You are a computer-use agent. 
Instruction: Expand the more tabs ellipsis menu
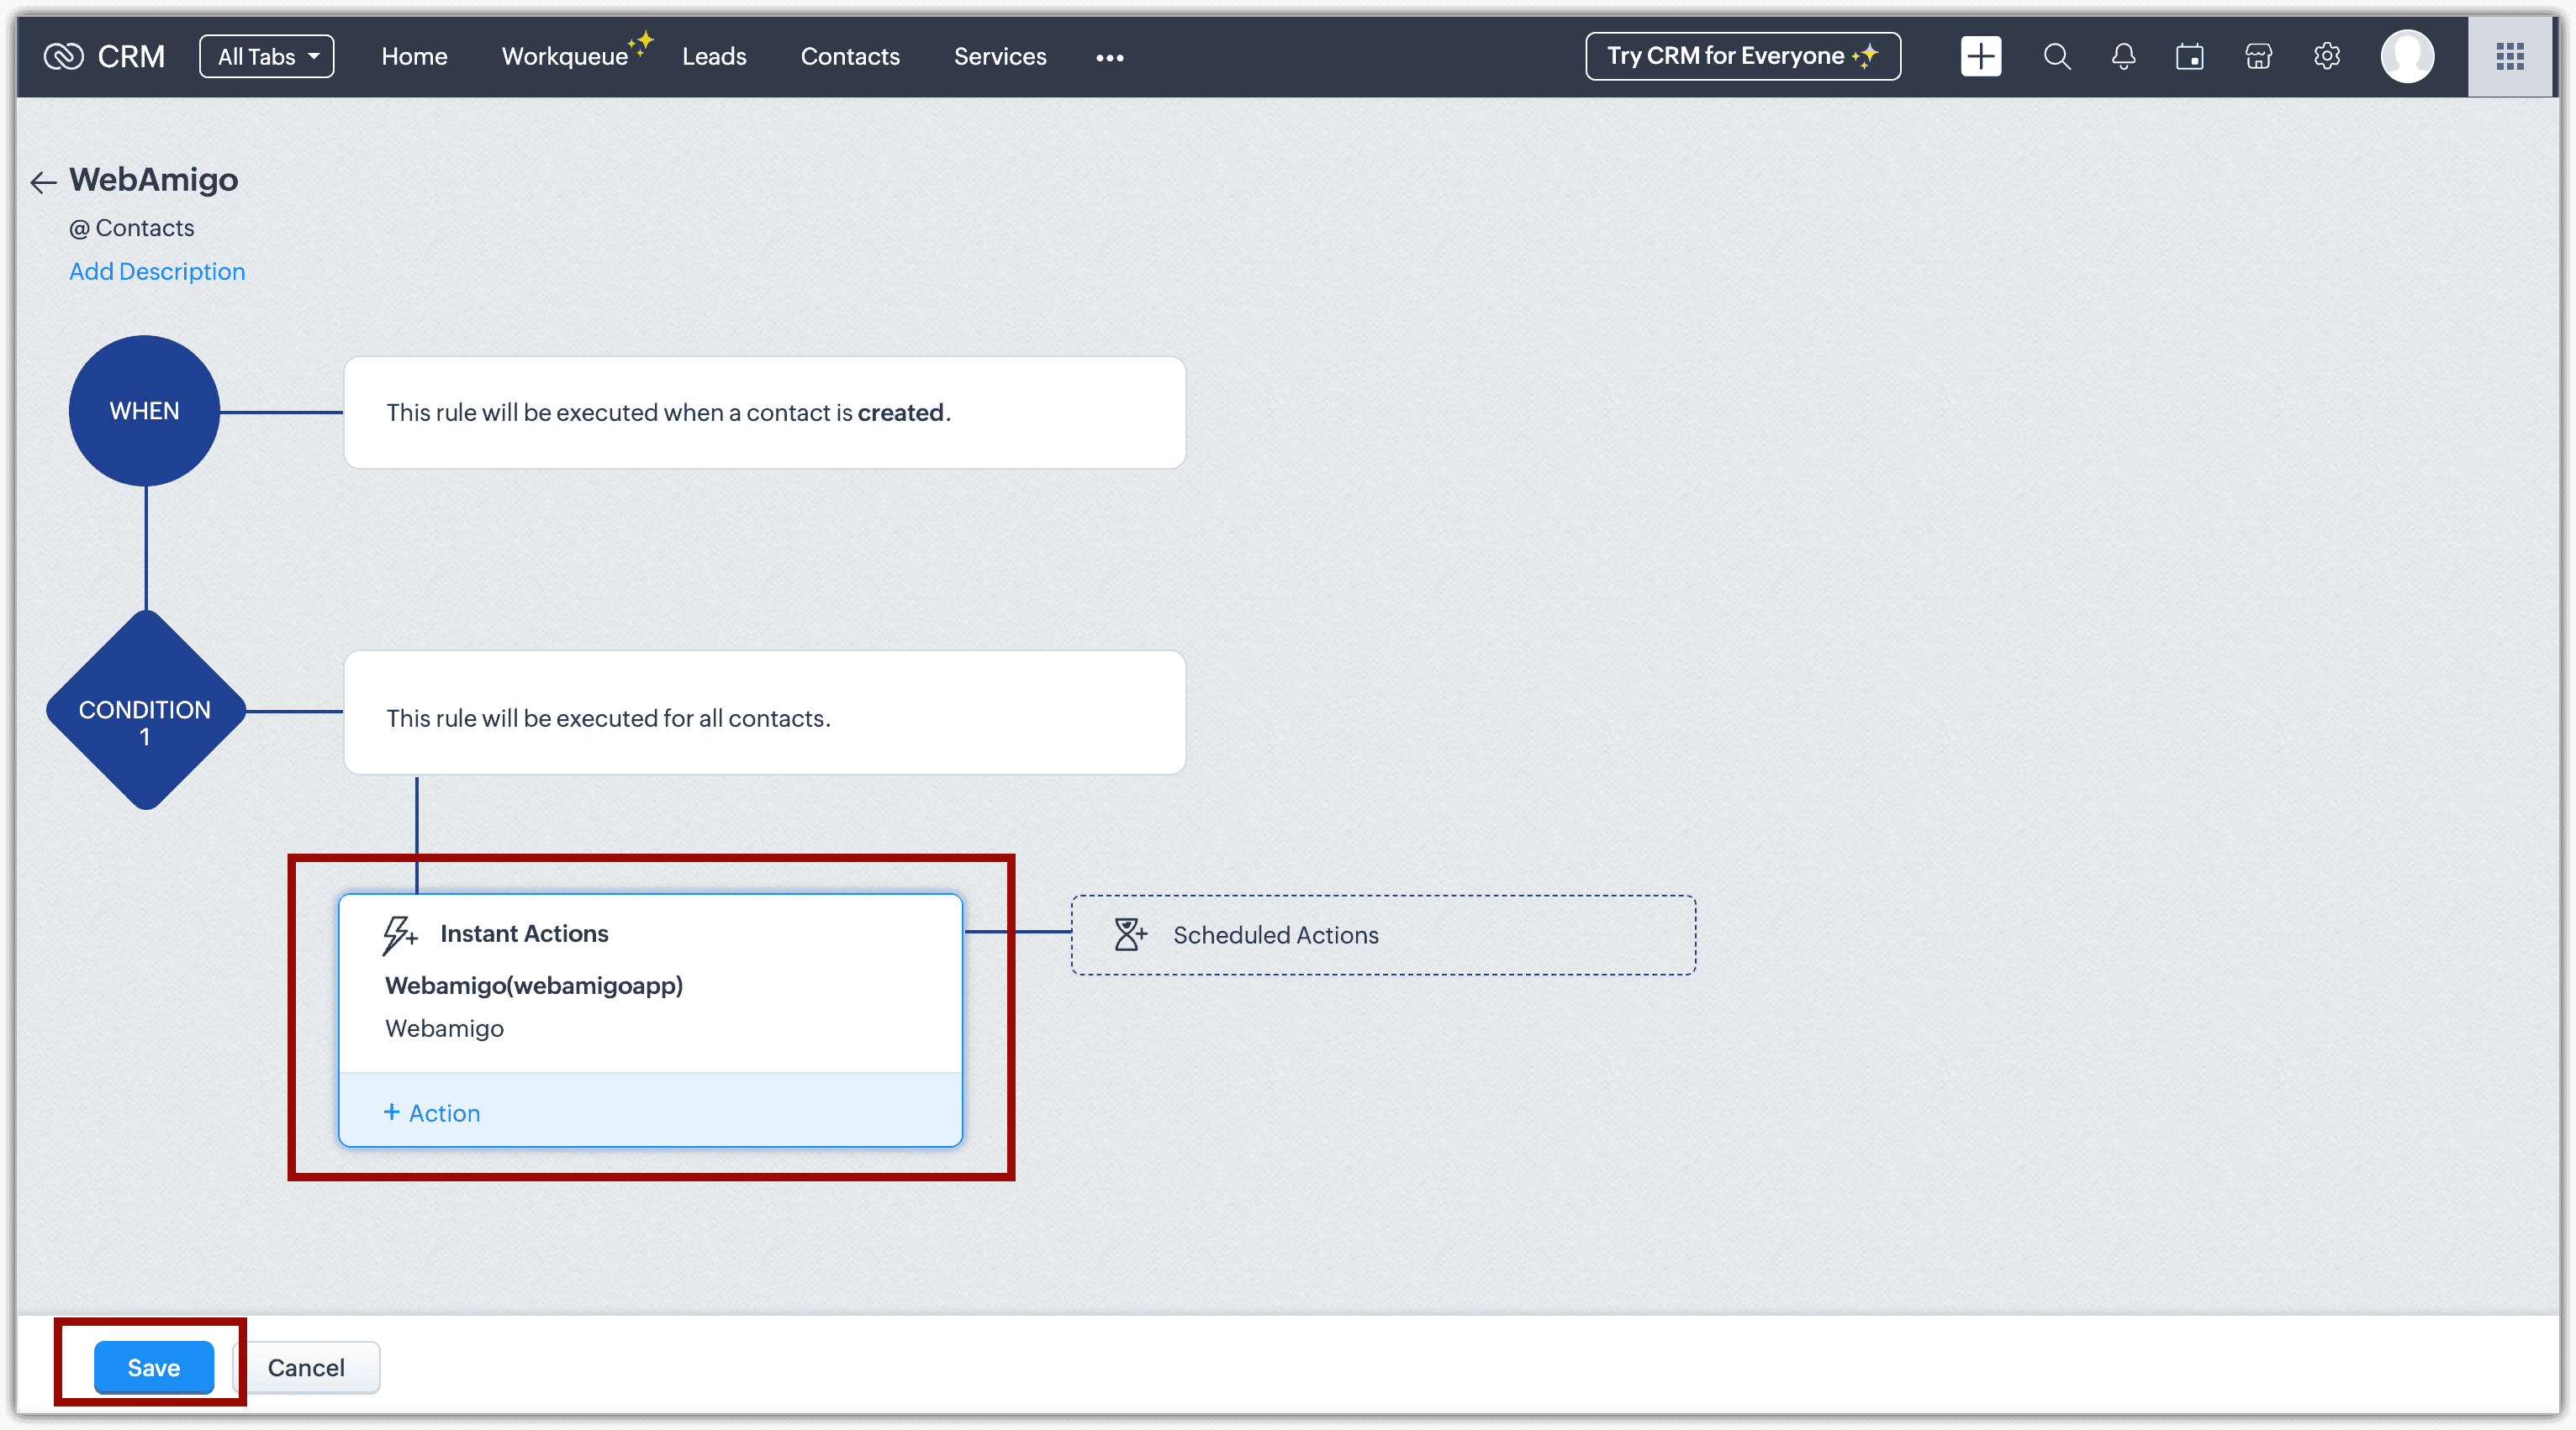pyautogui.click(x=1109, y=58)
